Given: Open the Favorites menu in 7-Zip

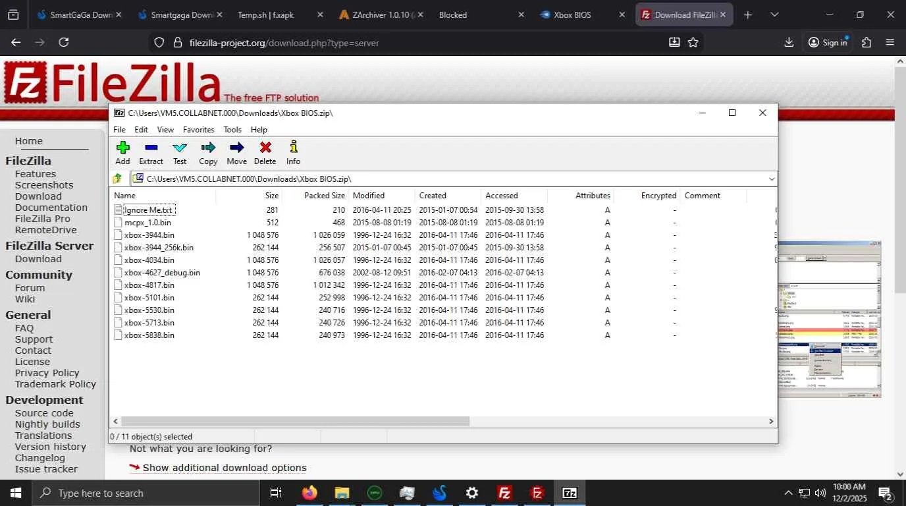Looking at the screenshot, I should (198, 130).
